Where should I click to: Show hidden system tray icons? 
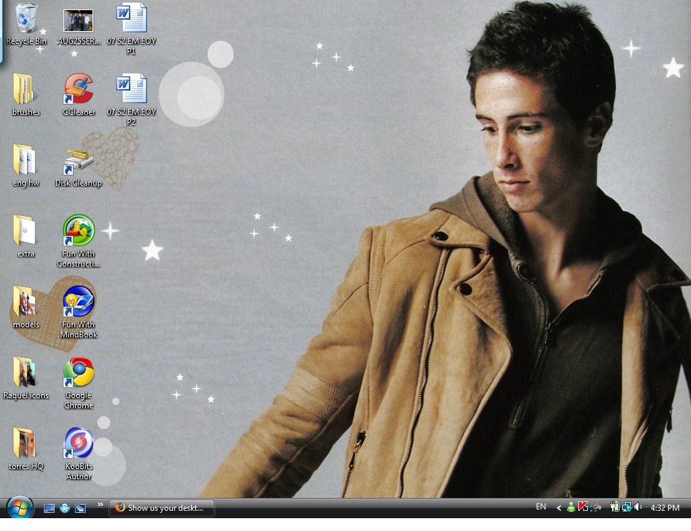559,508
